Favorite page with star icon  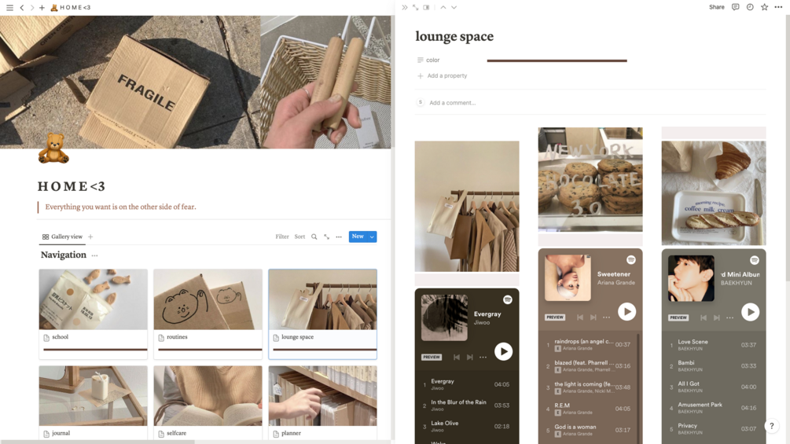(764, 7)
